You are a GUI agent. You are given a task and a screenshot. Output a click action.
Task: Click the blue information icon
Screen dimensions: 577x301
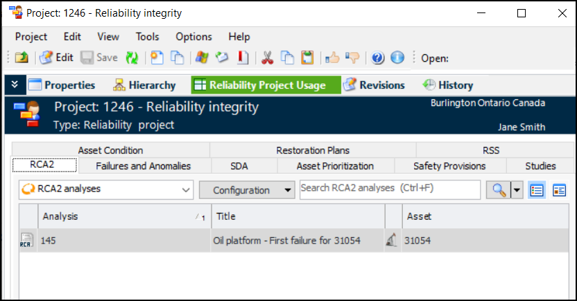[397, 58]
